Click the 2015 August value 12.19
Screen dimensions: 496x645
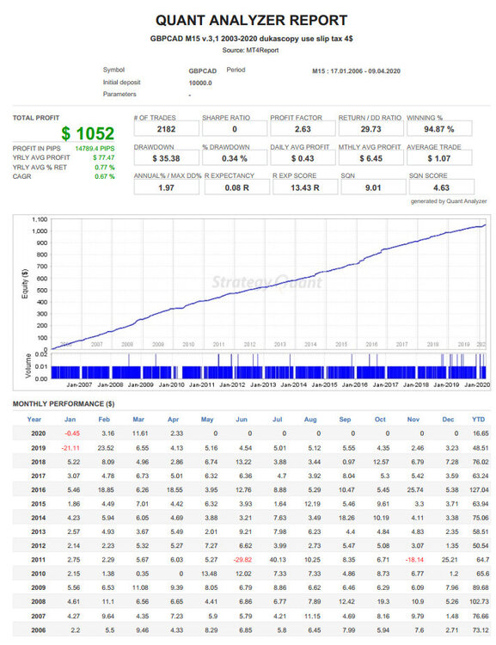point(312,504)
